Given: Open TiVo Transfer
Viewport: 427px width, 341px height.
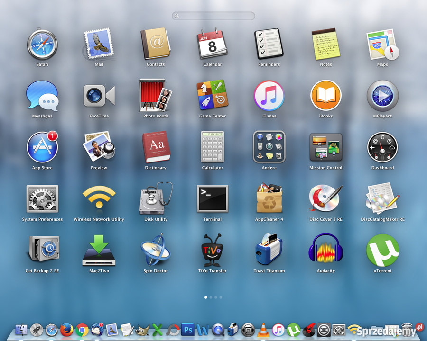Looking at the screenshot, I should coord(212,250).
